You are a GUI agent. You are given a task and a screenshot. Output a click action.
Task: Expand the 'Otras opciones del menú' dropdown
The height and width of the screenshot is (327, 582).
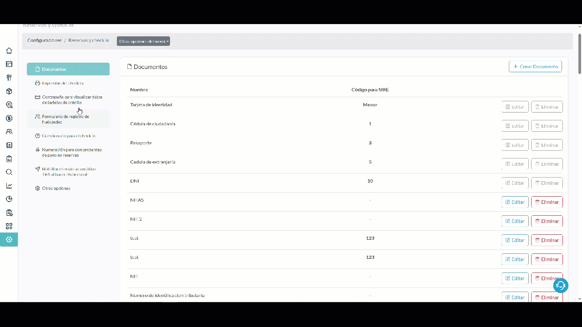coord(143,41)
